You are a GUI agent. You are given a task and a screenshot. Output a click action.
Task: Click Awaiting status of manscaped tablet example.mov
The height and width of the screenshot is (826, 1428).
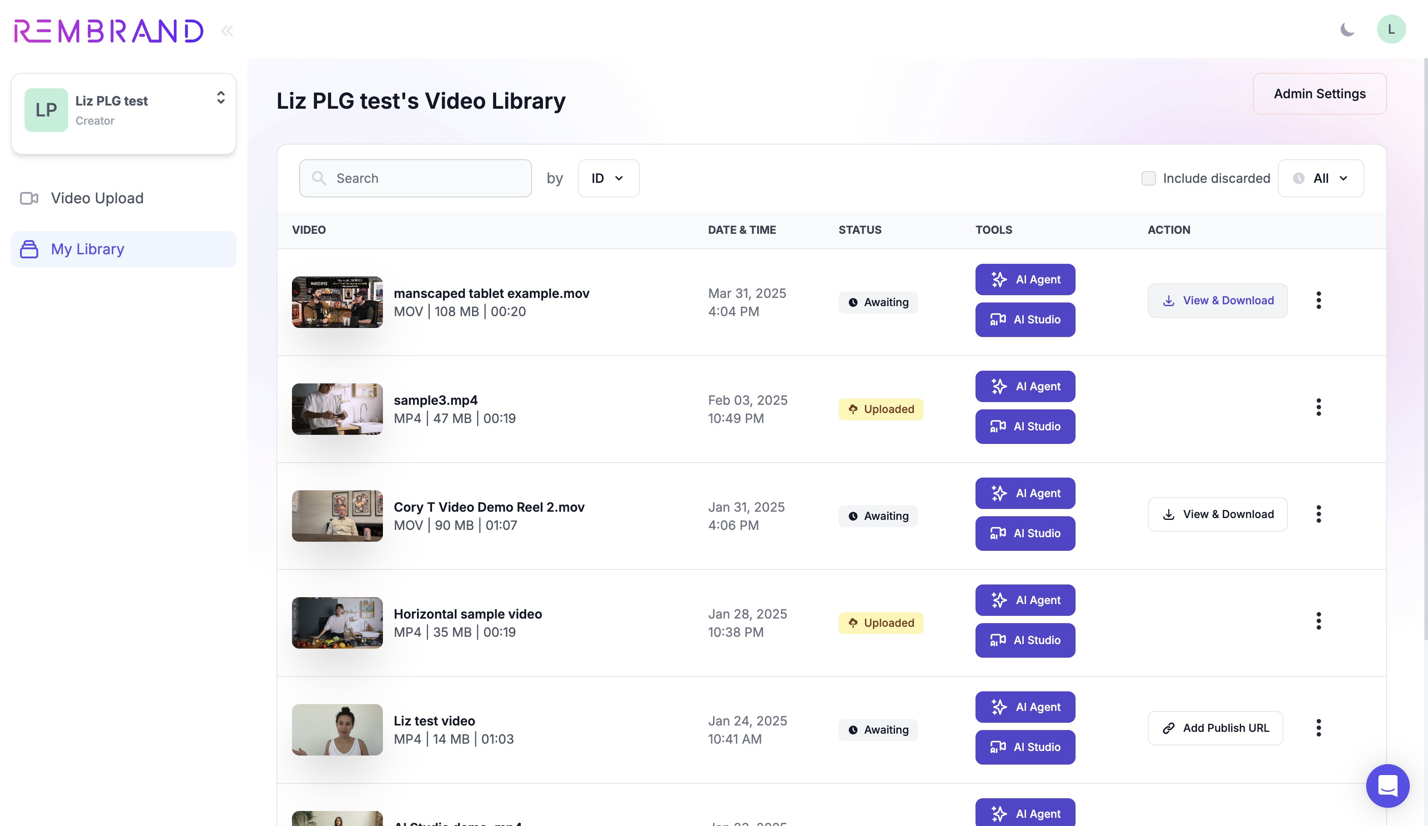point(878,302)
